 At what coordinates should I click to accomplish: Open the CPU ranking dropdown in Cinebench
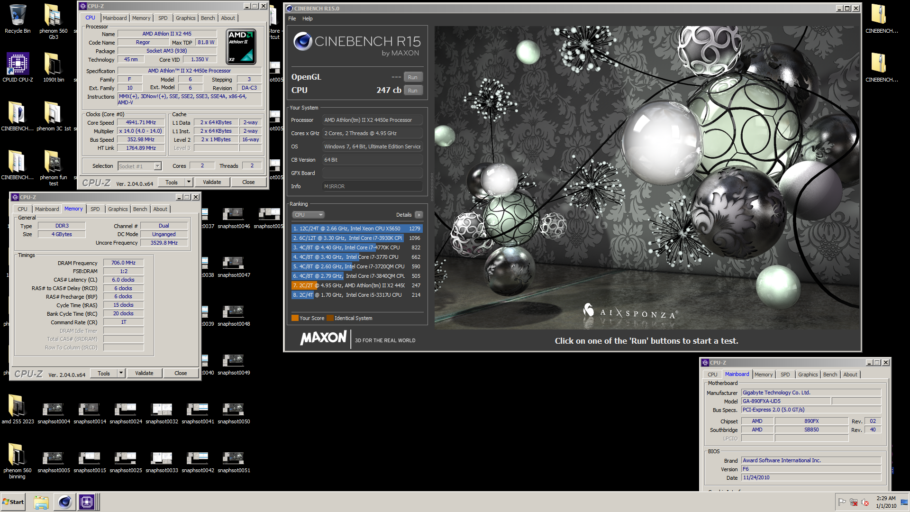point(308,215)
